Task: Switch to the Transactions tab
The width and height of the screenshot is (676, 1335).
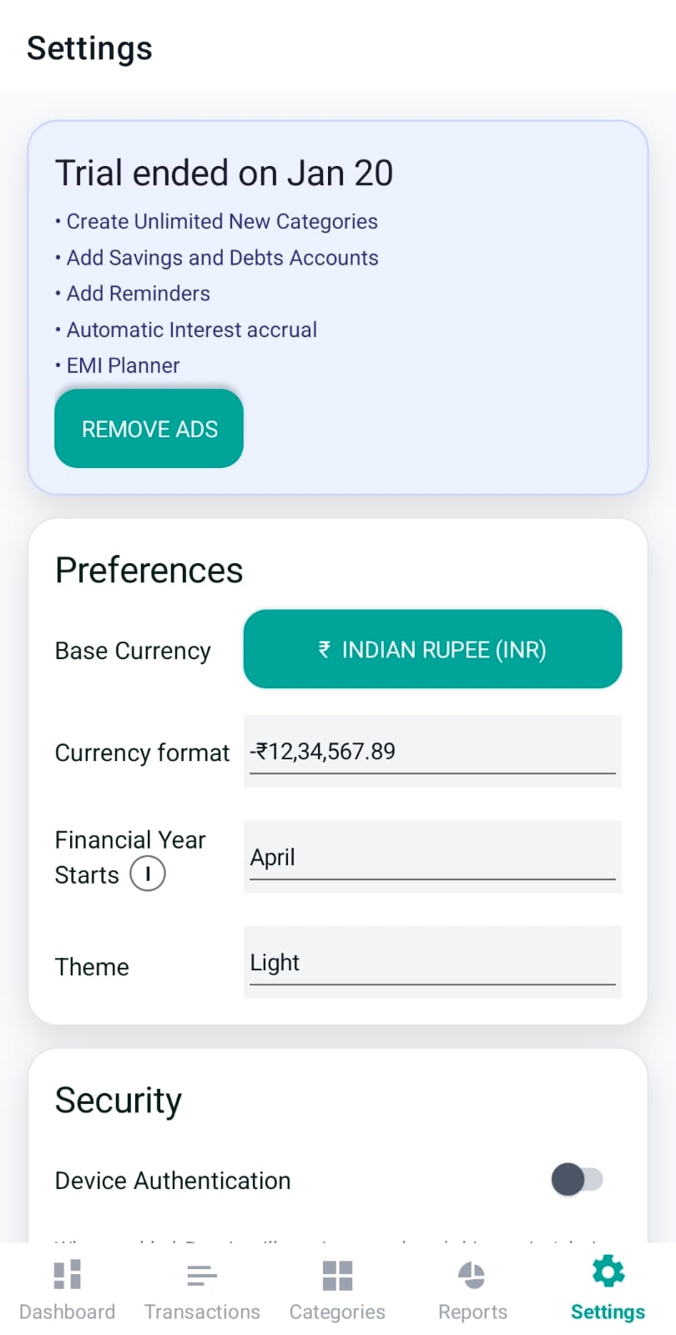Action: (x=202, y=1285)
